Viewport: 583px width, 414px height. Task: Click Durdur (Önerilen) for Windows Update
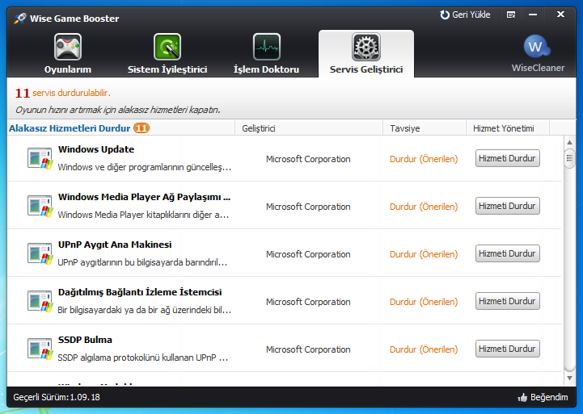click(x=424, y=159)
